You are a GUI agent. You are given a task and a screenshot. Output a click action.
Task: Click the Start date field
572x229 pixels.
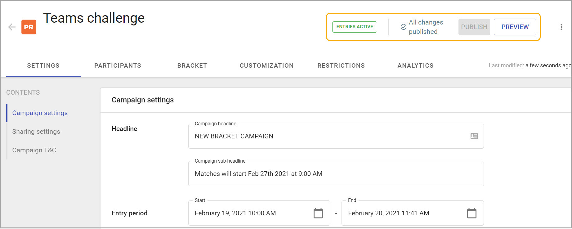click(x=259, y=213)
